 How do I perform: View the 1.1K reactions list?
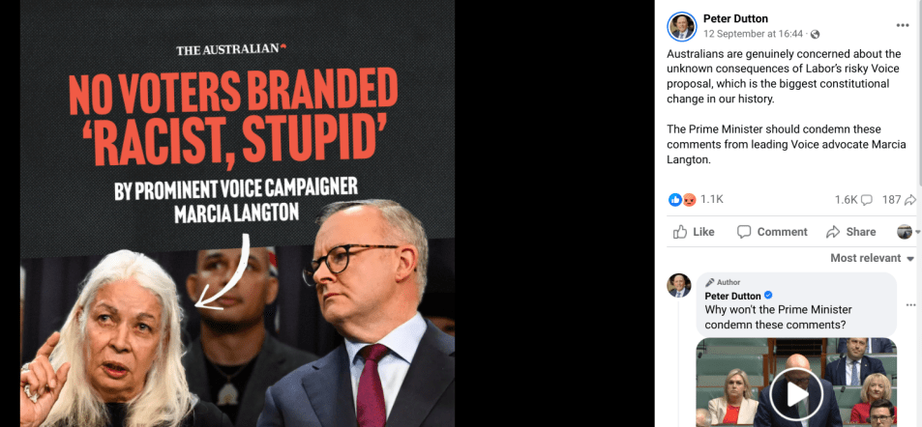(x=711, y=200)
